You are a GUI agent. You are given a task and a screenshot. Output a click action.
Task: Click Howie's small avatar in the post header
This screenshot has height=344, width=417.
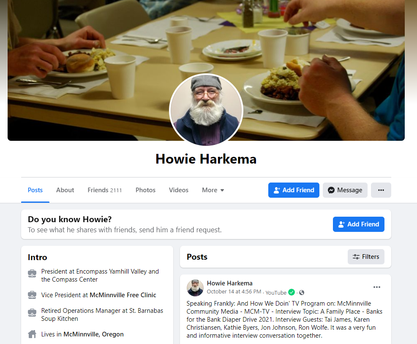tap(195, 288)
